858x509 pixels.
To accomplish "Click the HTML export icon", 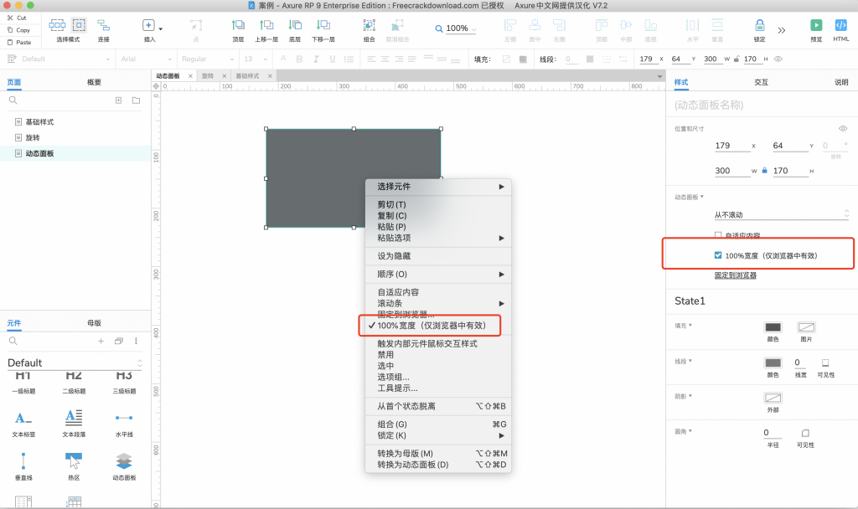I will [x=841, y=26].
